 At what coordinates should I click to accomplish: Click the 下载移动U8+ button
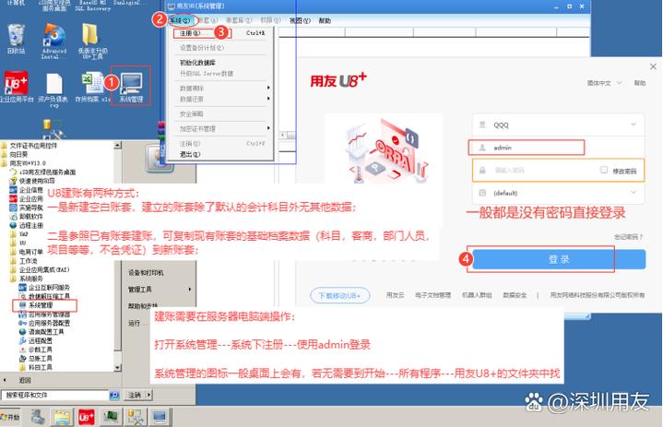tap(340, 295)
